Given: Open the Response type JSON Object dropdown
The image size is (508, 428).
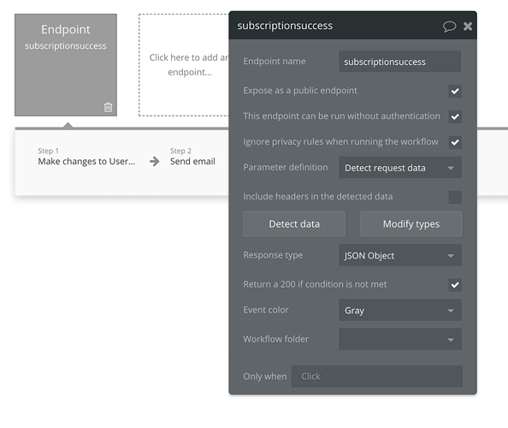Looking at the screenshot, I should coord(400,255).
